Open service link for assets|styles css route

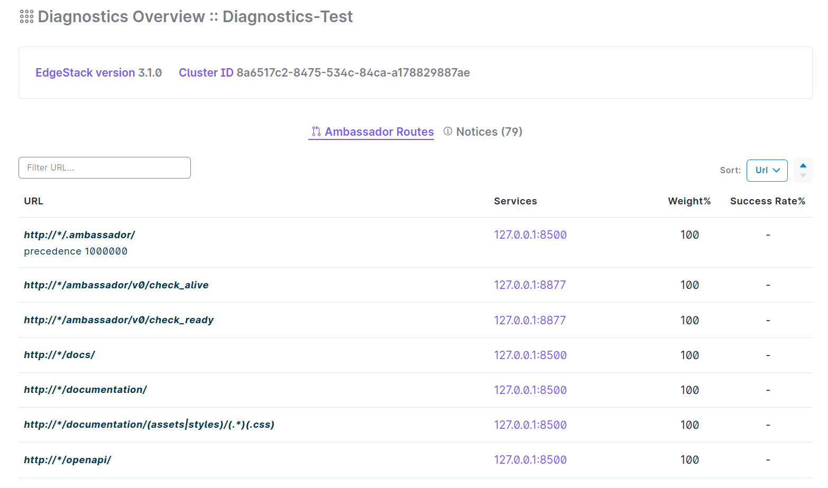point(530,425)
